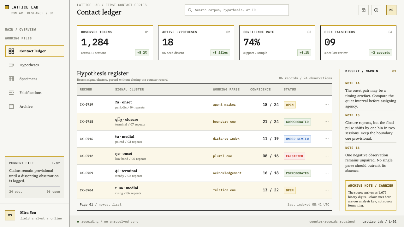Select the Confidence Rate 74% value
Viewport: 404px width, 227px height.
tap(252, 42)
